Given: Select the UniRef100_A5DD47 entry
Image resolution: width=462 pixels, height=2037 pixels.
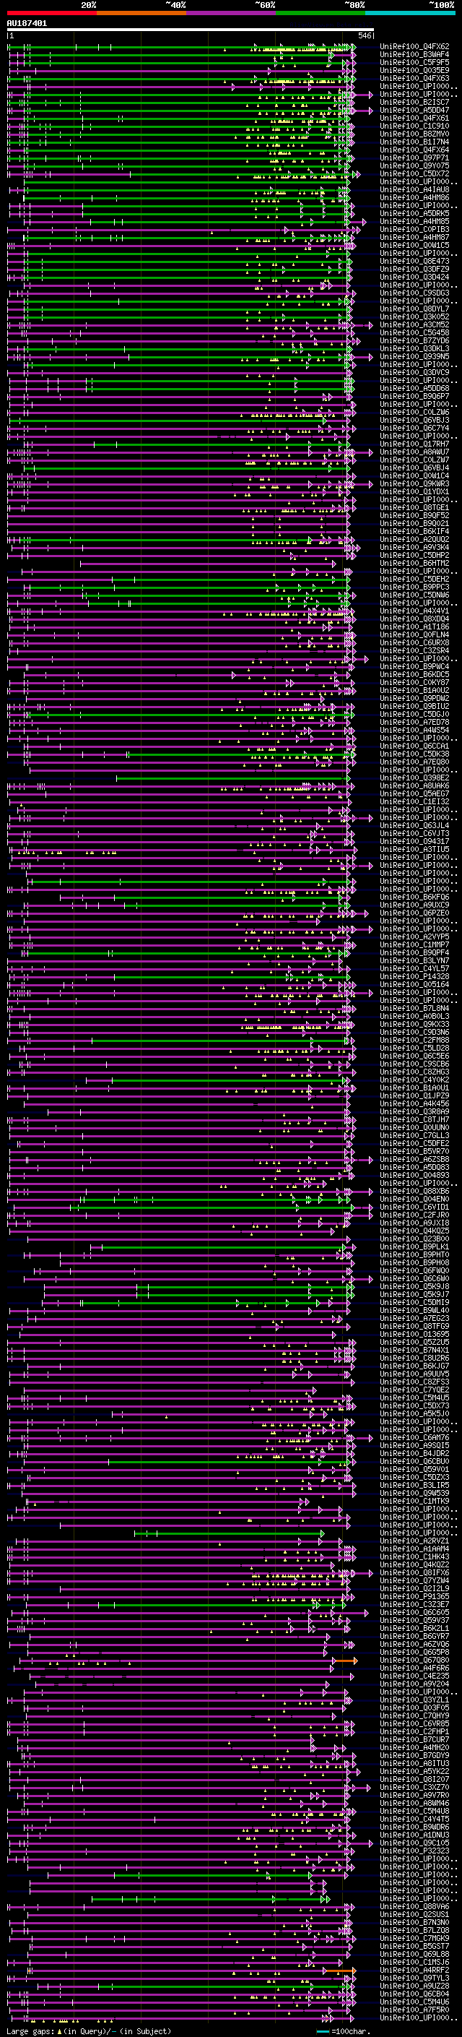Looking at the screenshot, I should [414, 110].
